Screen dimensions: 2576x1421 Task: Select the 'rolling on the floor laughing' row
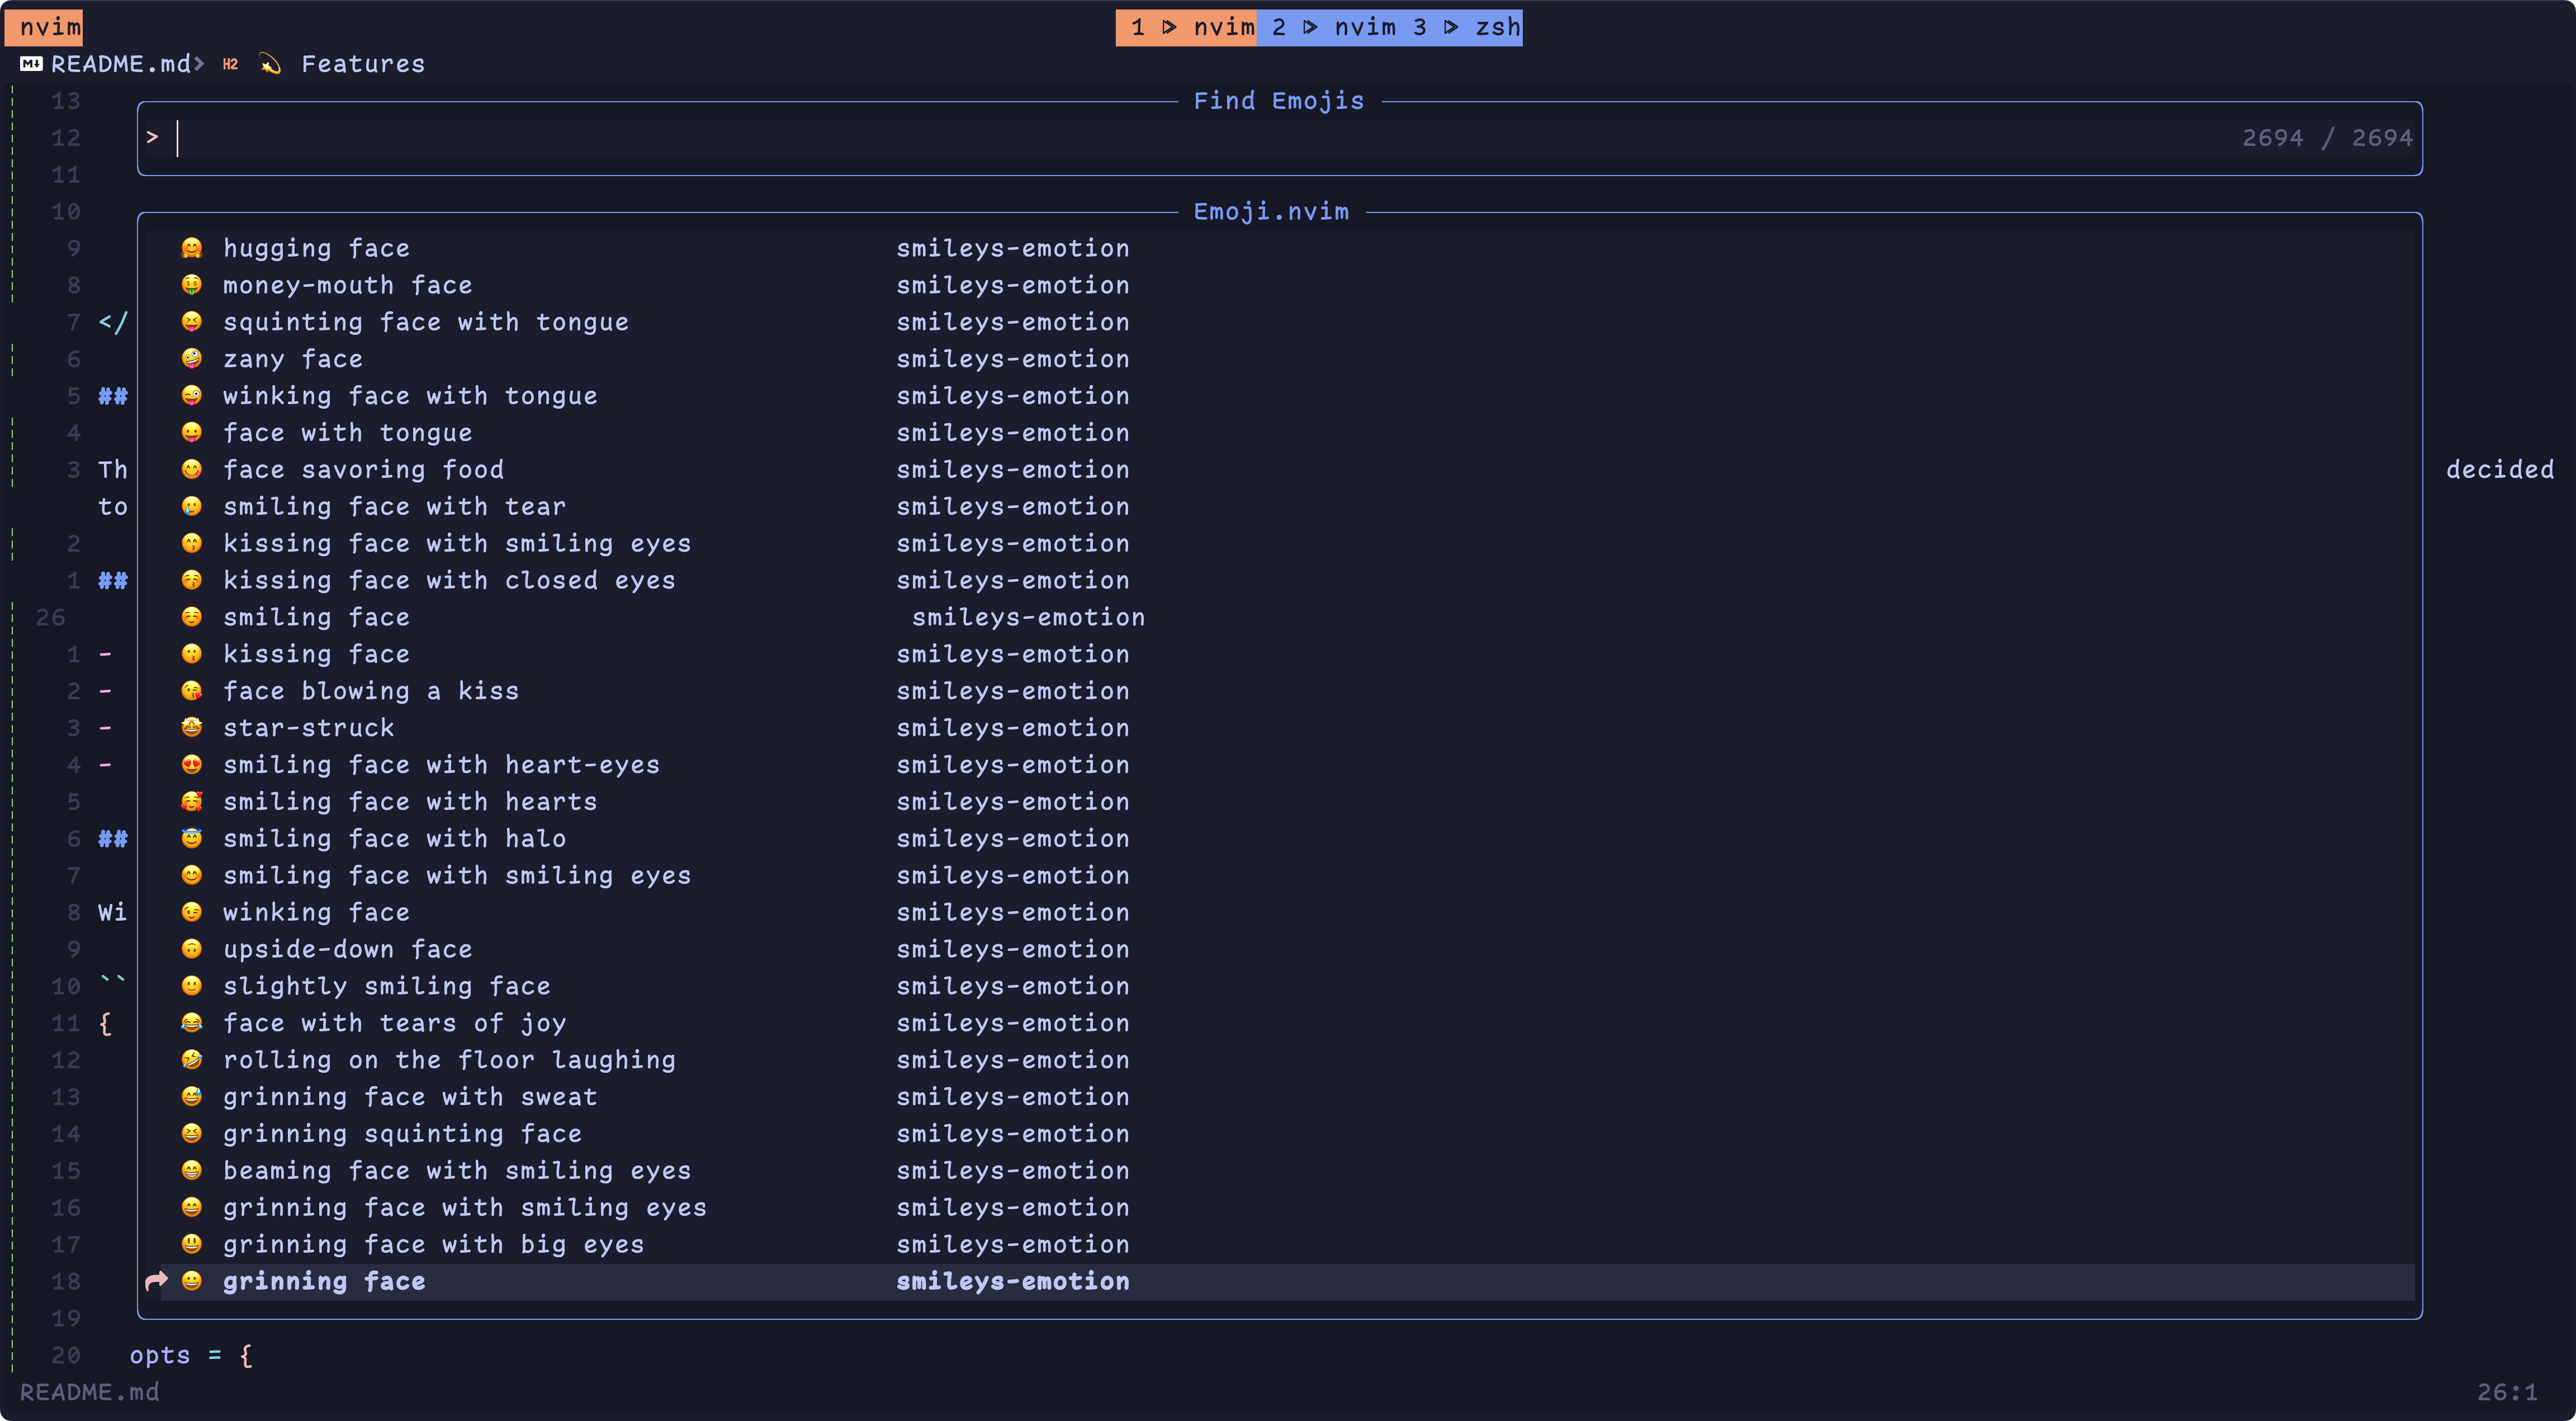tap(449, 1060)
